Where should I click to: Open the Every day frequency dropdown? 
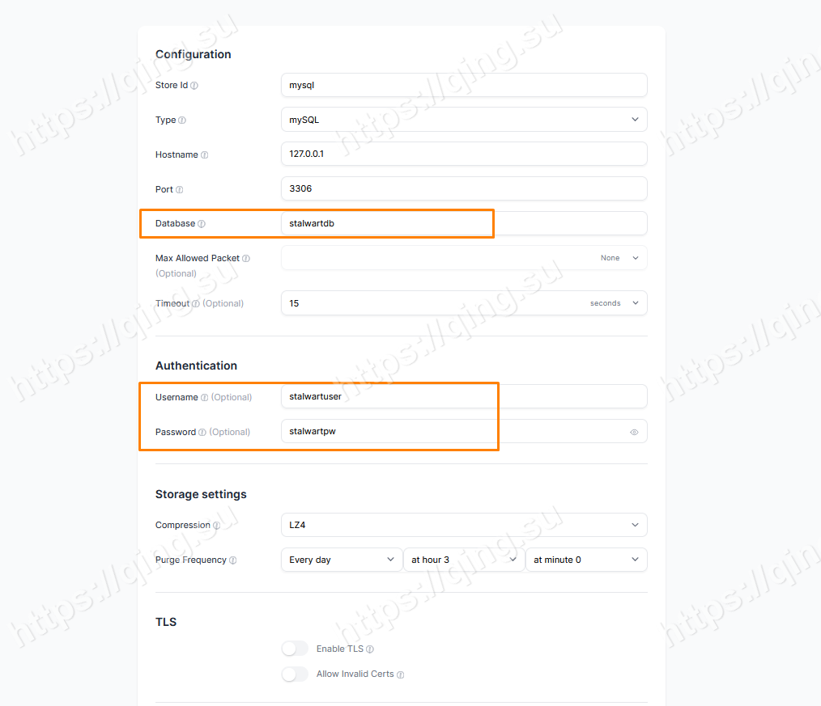click(x=342, y=560)
